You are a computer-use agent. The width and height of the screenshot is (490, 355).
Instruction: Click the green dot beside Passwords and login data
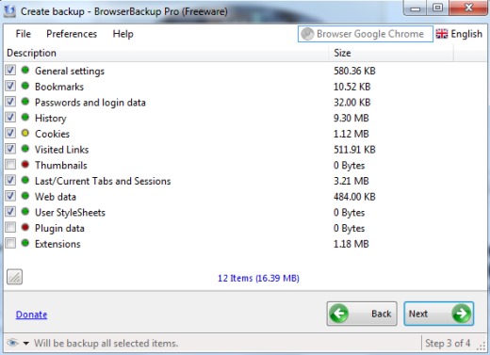pos(25,102)
